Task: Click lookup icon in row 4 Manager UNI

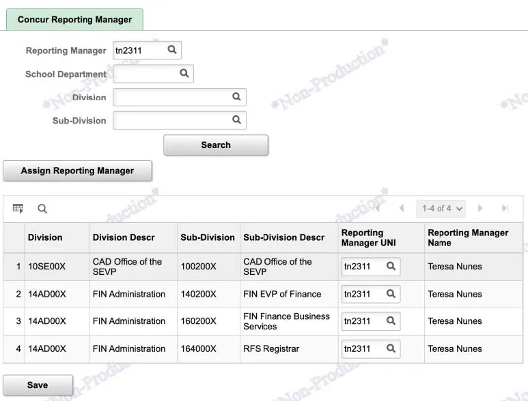Action: [391, 348]
